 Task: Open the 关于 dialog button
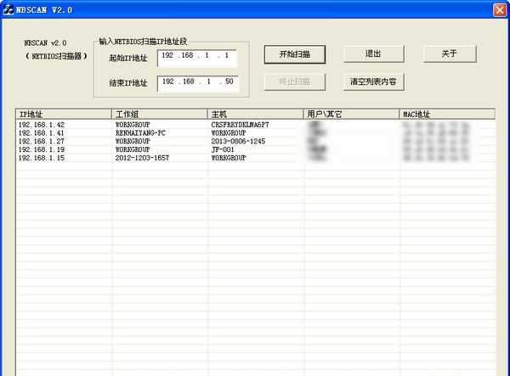point(450,53)
